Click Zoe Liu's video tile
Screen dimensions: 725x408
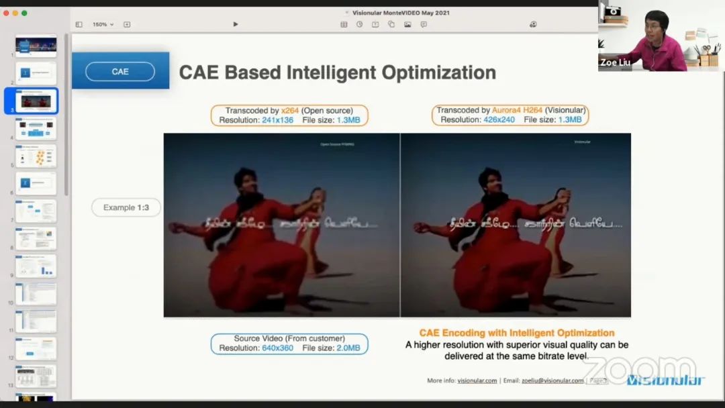661,36
